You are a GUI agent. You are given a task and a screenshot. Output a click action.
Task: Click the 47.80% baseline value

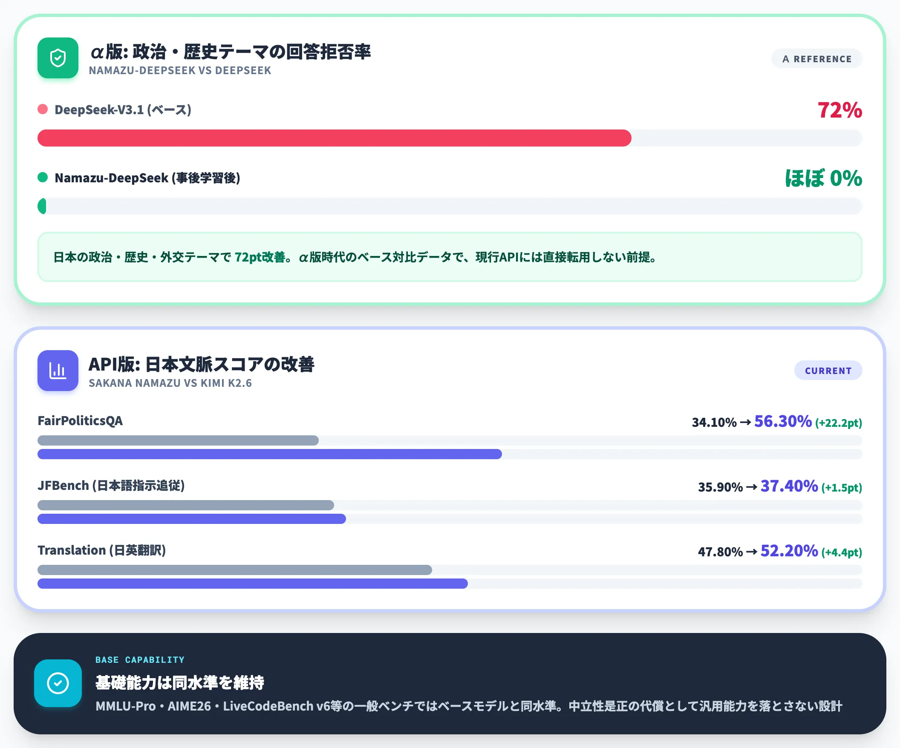720,552
